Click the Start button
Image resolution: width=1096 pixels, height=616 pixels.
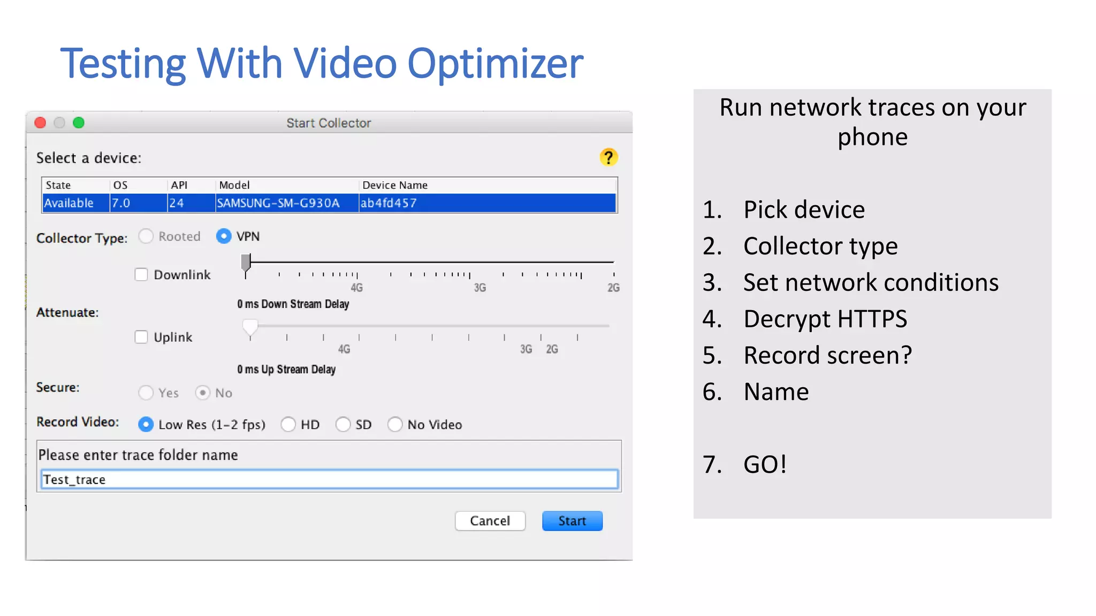[572, 521]
